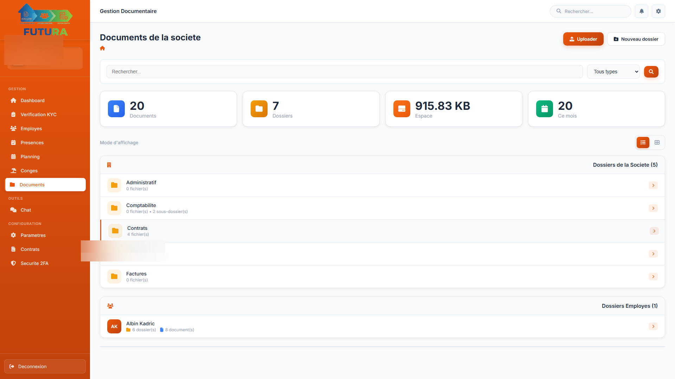Click the orange search magnifier button
This screenshot has height=379, width=675.
651,72
